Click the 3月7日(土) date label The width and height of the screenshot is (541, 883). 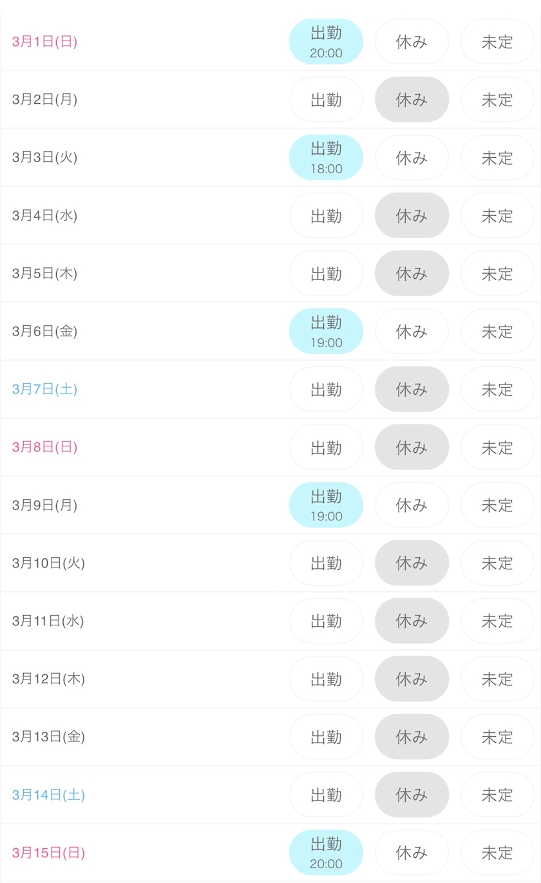point(44,390)
